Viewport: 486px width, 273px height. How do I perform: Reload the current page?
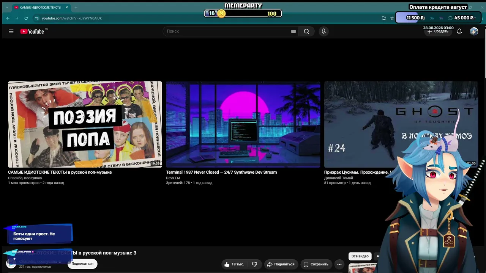[26, 18]
